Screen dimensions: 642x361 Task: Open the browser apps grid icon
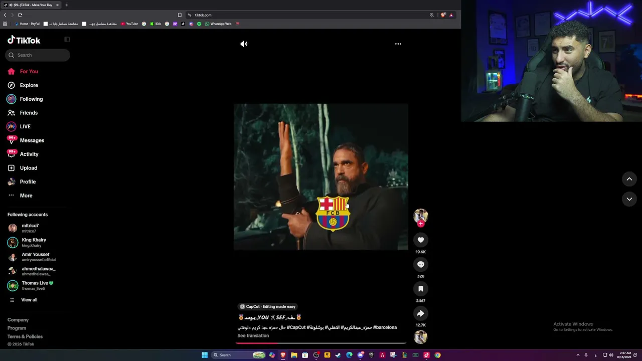click(5, 24)
